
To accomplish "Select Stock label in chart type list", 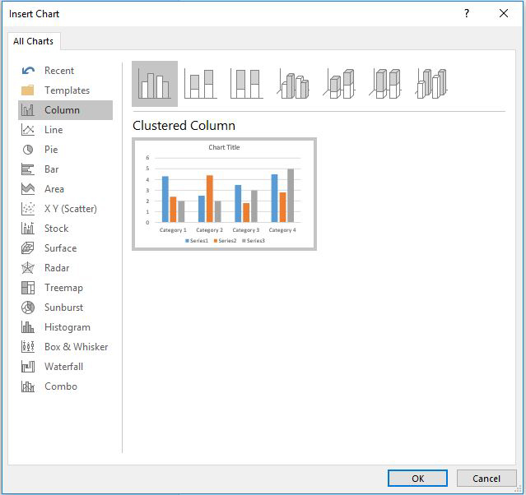I will (56, 229).
